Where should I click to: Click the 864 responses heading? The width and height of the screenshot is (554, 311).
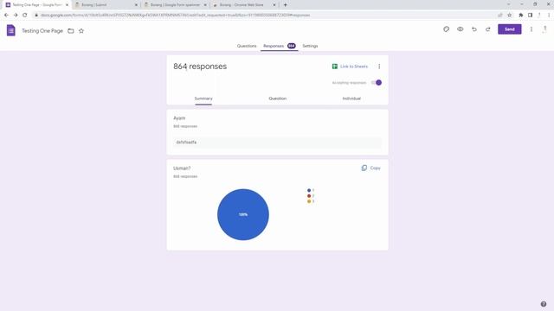pos(200,67)
